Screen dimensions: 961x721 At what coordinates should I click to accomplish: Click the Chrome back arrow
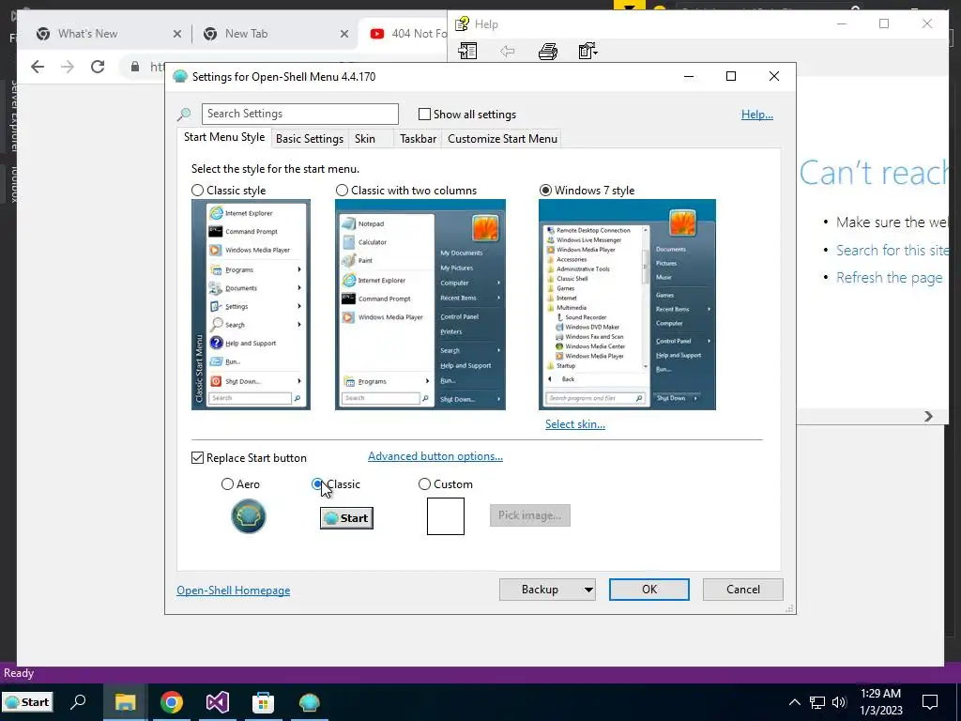(x=38, y=67)
